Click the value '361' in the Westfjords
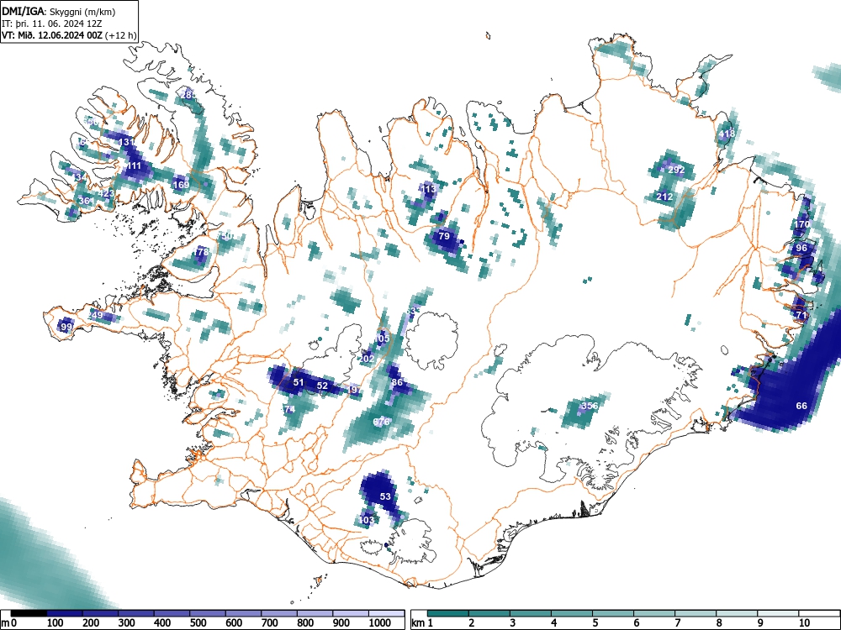Image resolution: width=841 pixels, height=630 pixels. (85, 201)
